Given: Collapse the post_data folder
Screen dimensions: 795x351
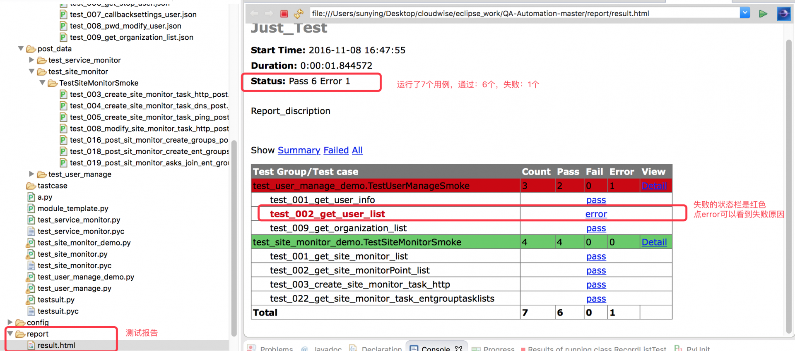Looking at the screenshot, I should (x=21, y=48).
